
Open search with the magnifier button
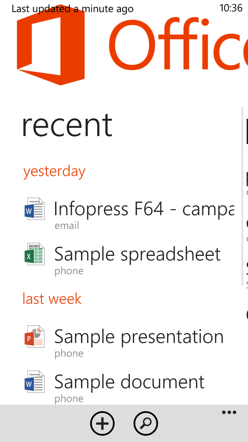145,423
